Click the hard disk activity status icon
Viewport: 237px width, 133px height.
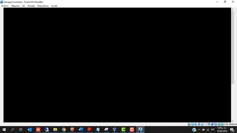point(189,124)
